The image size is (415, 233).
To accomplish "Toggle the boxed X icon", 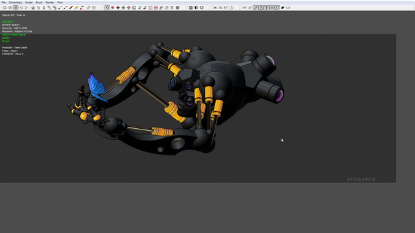I will point(272,8).
